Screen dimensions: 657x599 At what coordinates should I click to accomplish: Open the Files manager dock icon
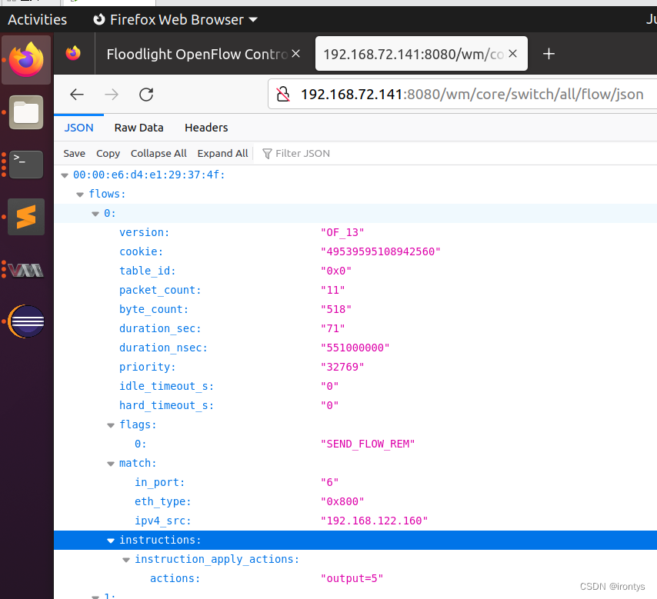[x=26, y=111]
